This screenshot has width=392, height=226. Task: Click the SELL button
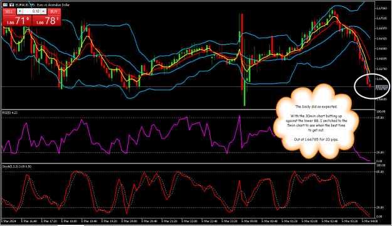point(9,11)
